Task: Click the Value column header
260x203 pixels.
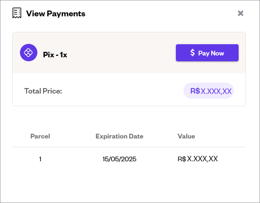Action: point(186,136)
